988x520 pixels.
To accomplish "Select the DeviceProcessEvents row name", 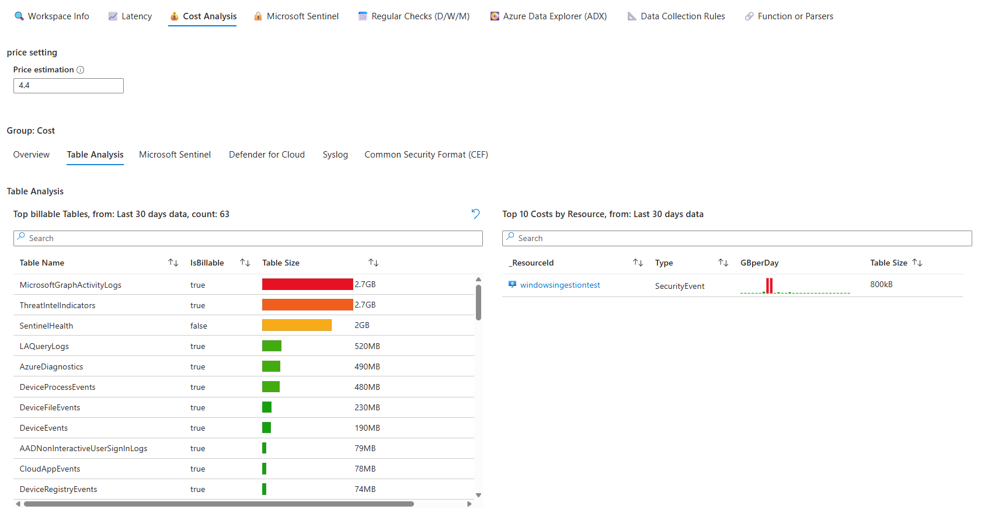I will (57, 388).
